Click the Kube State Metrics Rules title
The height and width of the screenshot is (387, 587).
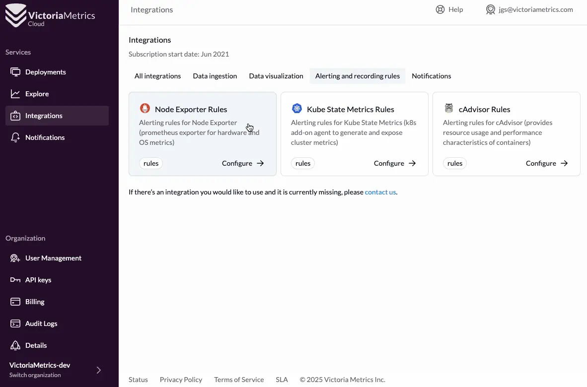351,109
